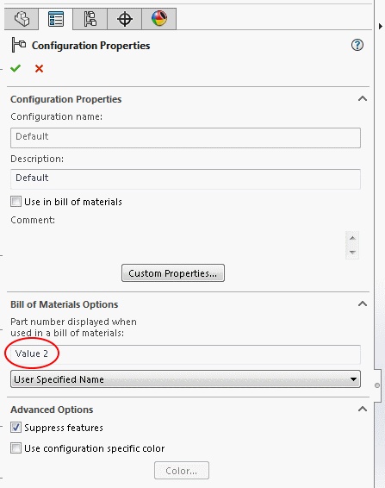Click the Color... button
The height and width of the screenshot is (488, 385).
point(182,470)
